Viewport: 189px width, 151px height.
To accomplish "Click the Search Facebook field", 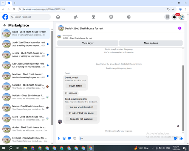I will 30,17.
